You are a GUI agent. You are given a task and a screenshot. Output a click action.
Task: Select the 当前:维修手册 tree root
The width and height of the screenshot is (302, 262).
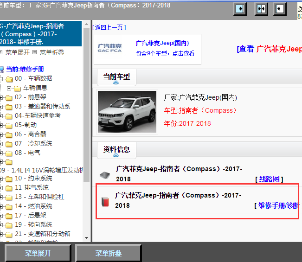coord(25,69)
